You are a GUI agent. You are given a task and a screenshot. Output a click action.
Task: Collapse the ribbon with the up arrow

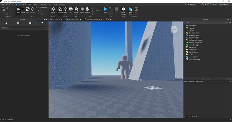[x=185, y=4]
